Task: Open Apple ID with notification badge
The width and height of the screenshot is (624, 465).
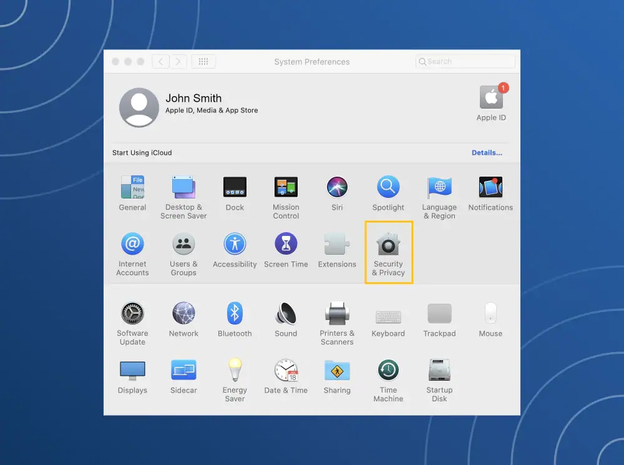Action: pos(492,102)
